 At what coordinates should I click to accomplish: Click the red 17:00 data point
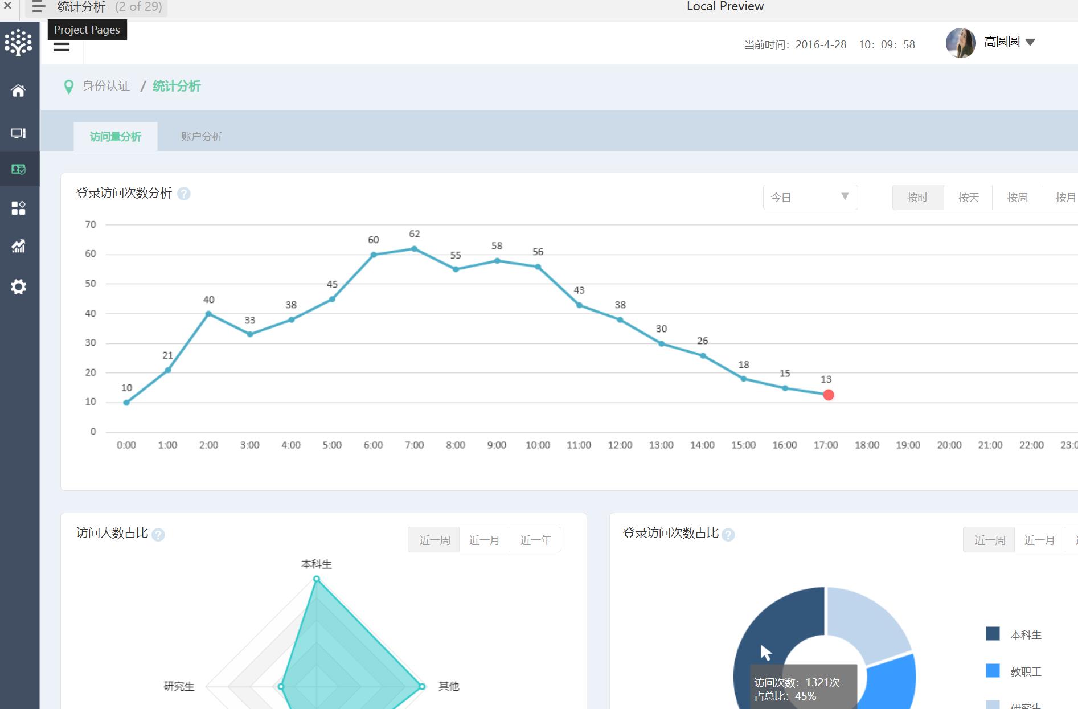[x=829, y=395]
